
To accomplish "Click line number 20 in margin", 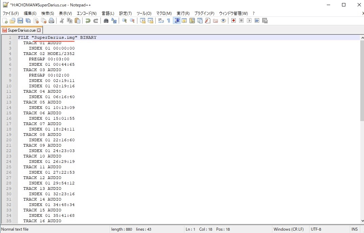I will point(9,140).
